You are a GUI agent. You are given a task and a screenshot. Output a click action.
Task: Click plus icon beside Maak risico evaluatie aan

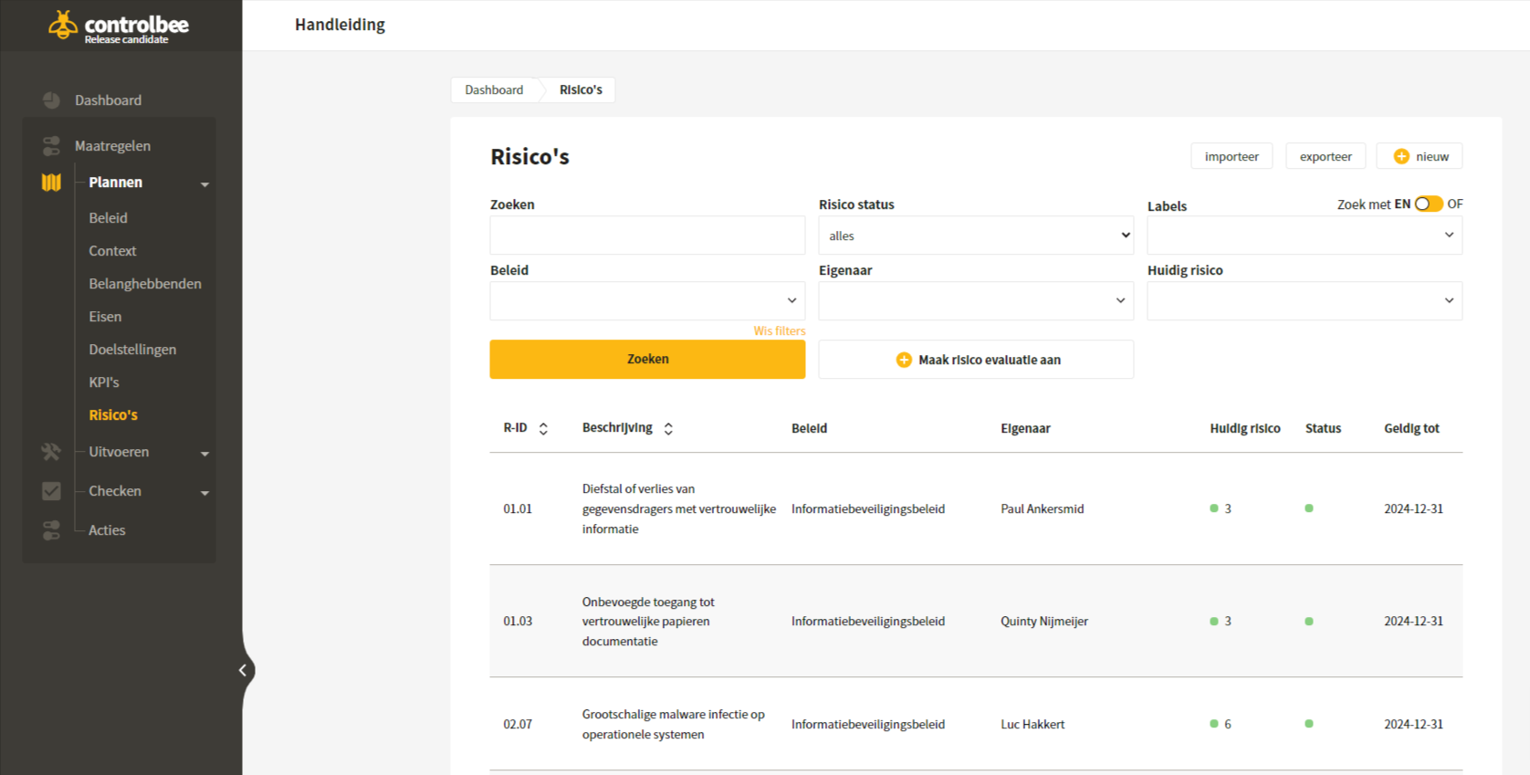[x=904, y=360]
